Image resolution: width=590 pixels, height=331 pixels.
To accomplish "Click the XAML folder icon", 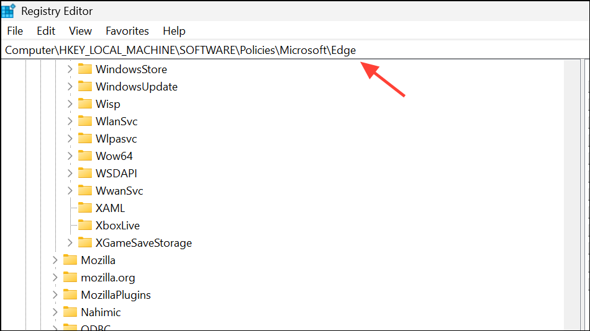I will click(x=85, y=208).
